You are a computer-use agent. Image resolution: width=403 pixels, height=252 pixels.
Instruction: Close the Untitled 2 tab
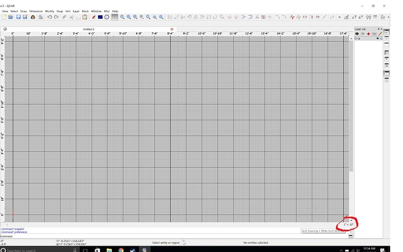coord(172,29)
